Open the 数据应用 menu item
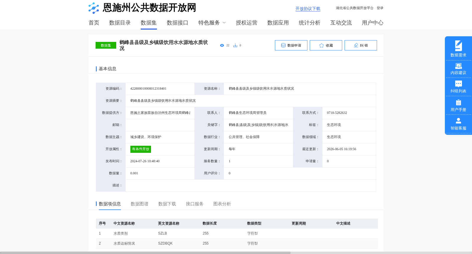This screenshot has width=472, height=254. pyautogui.click(x=278, y=23)
